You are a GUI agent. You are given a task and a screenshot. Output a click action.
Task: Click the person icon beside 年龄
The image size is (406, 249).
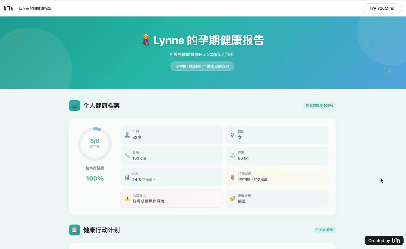tap(127, 135)
